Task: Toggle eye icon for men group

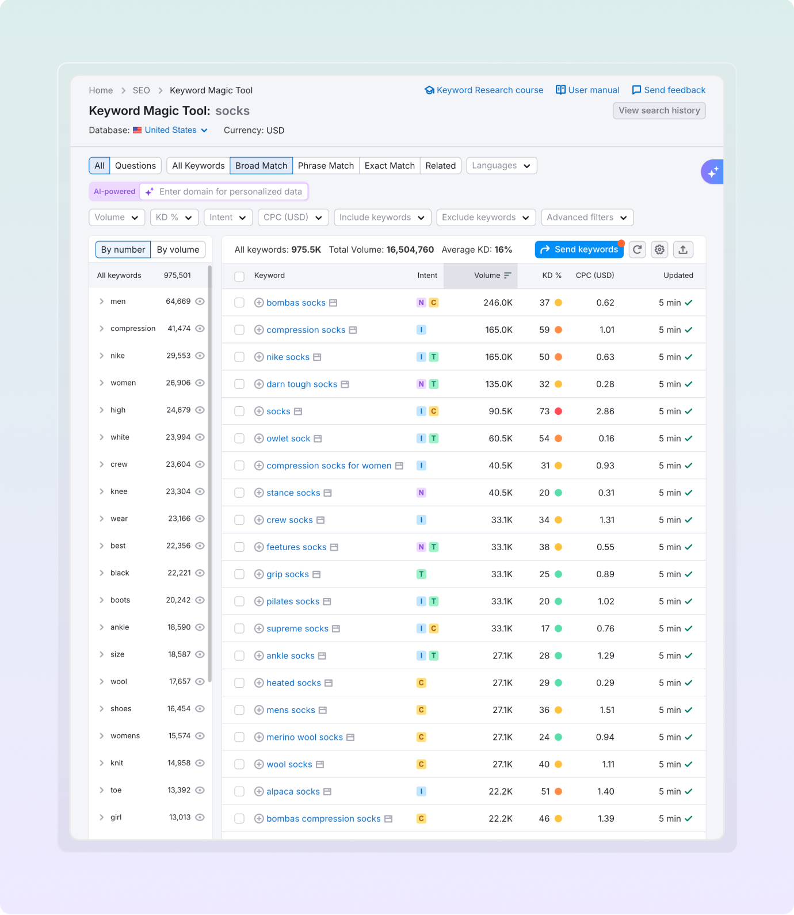Action: 200,302
